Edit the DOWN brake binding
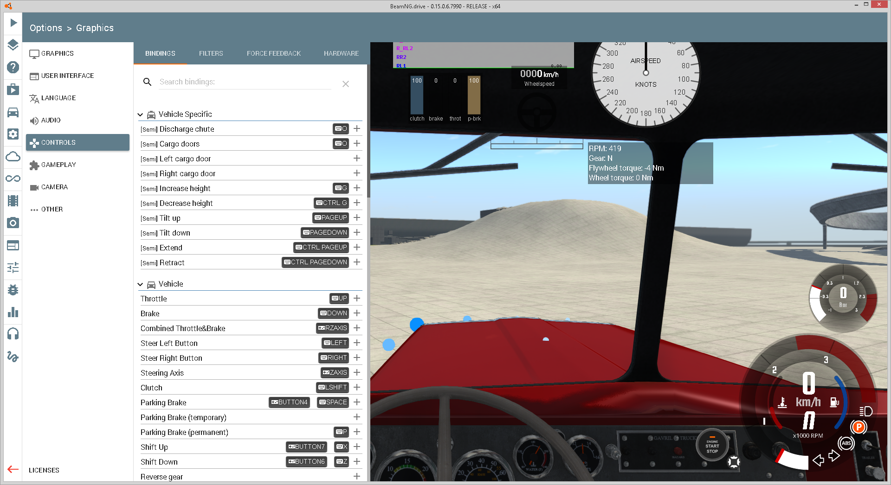Image resolution: width=891 pixels, height=485 pixels. 333,313
